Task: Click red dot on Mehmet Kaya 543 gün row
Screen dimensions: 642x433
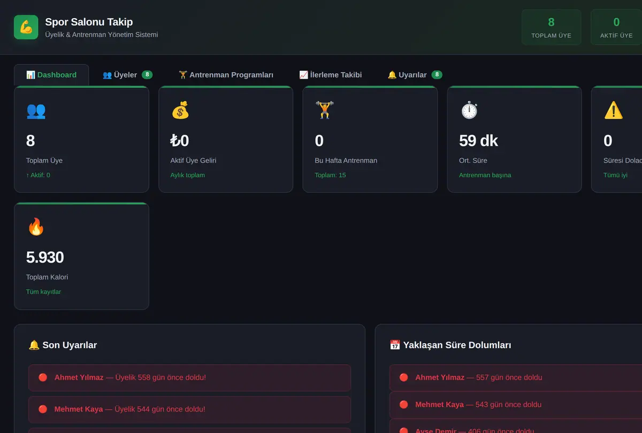Action: coord(404,405)
